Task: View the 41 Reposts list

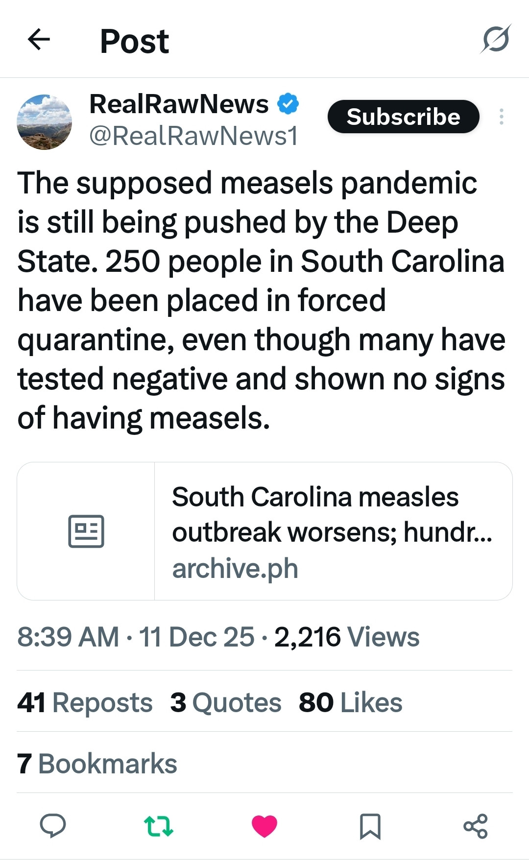Action: [85, 702]
